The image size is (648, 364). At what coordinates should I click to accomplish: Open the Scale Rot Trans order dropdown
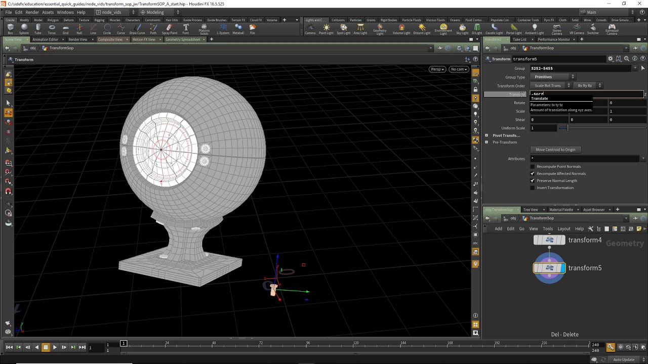pyautogui.click(x=551, y=85)
